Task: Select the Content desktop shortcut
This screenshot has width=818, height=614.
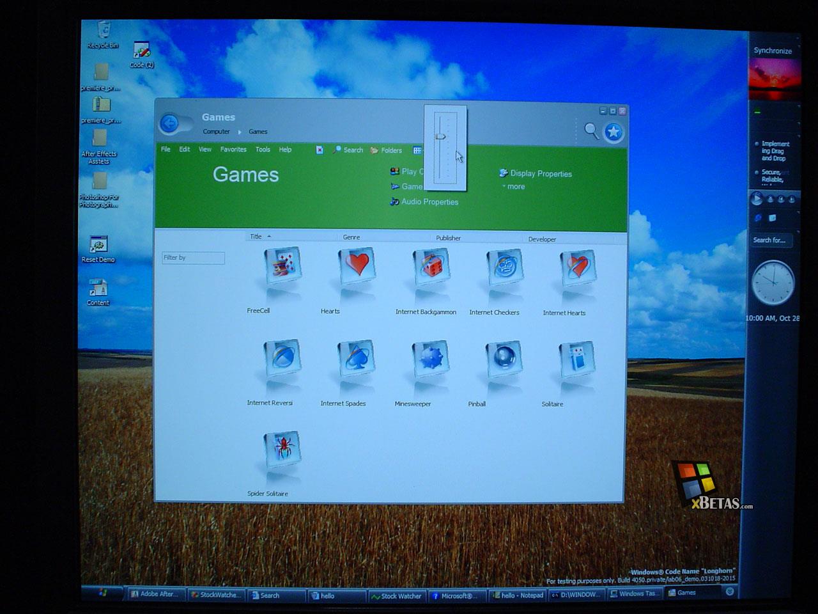Action: click(x=98, y=292)
